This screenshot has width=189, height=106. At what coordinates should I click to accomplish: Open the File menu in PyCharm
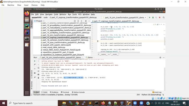click(x=32, y=14)
